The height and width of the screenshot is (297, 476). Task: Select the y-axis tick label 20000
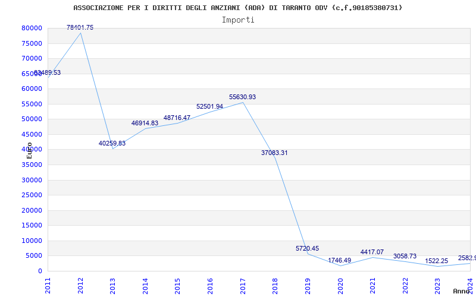click(x=32, y=210)
